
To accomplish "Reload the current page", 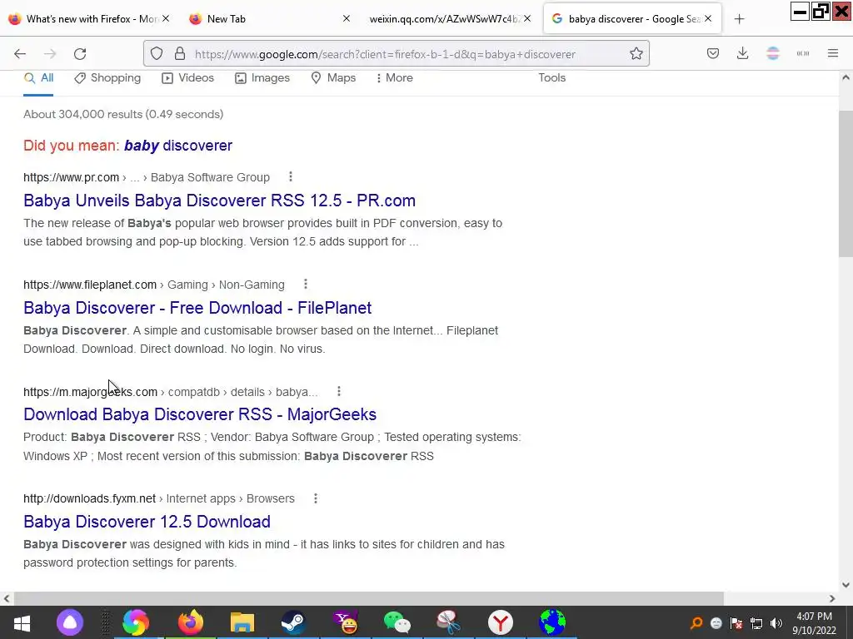I will [80, 54].
